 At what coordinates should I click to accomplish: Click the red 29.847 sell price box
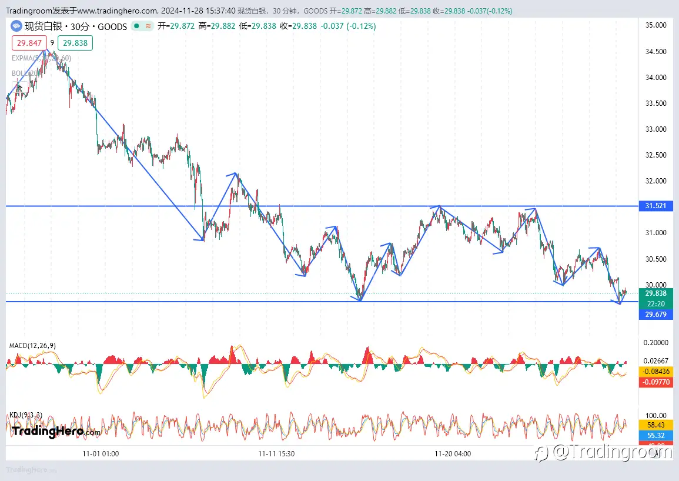[x=29, y=43]
